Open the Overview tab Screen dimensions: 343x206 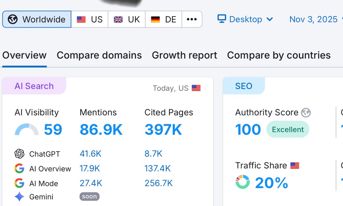click(24, 55)
